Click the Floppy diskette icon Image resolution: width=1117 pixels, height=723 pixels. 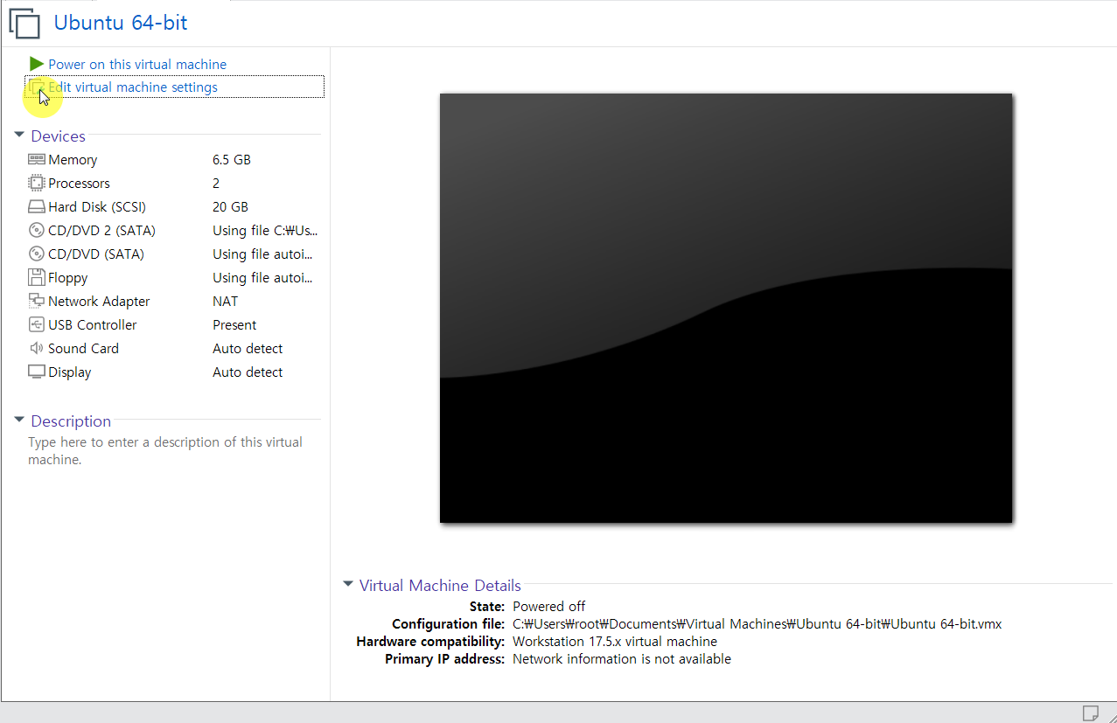(x=36, y=278)
